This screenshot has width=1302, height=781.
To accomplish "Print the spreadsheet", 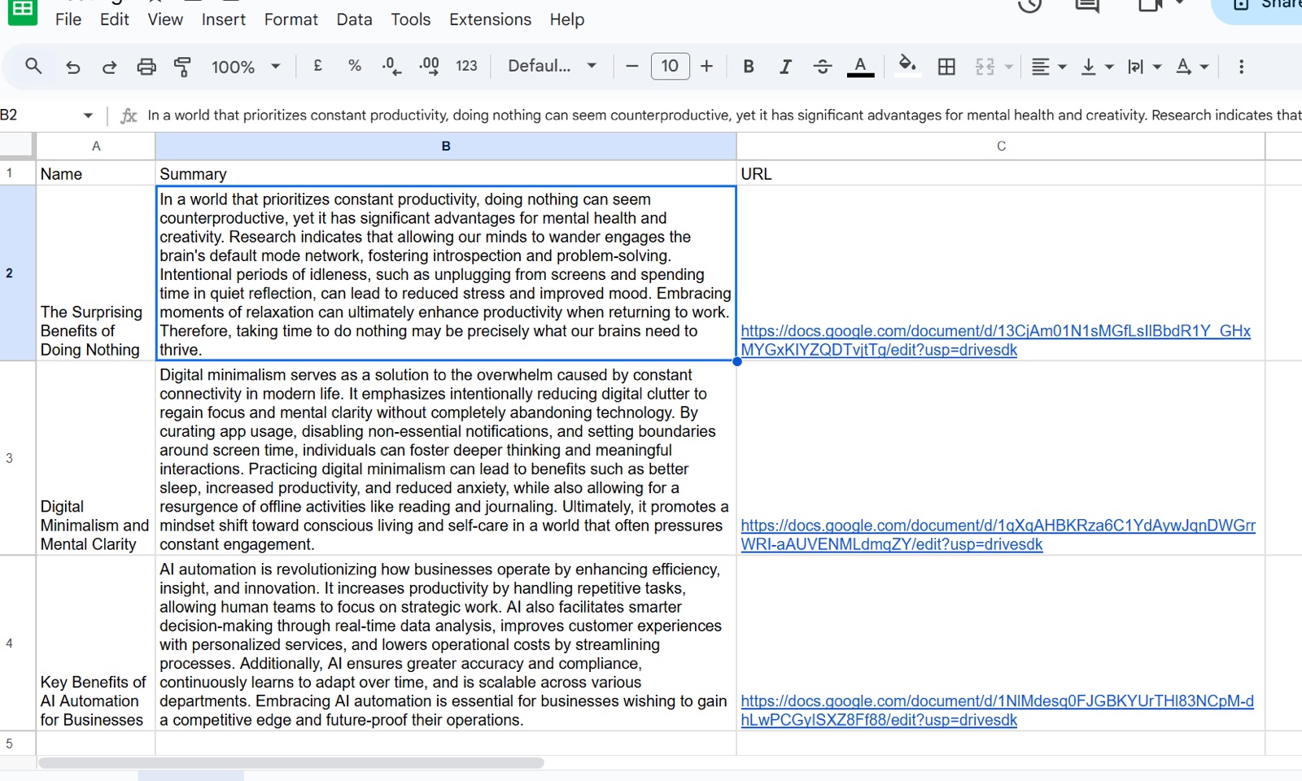I will coord(146,67).
